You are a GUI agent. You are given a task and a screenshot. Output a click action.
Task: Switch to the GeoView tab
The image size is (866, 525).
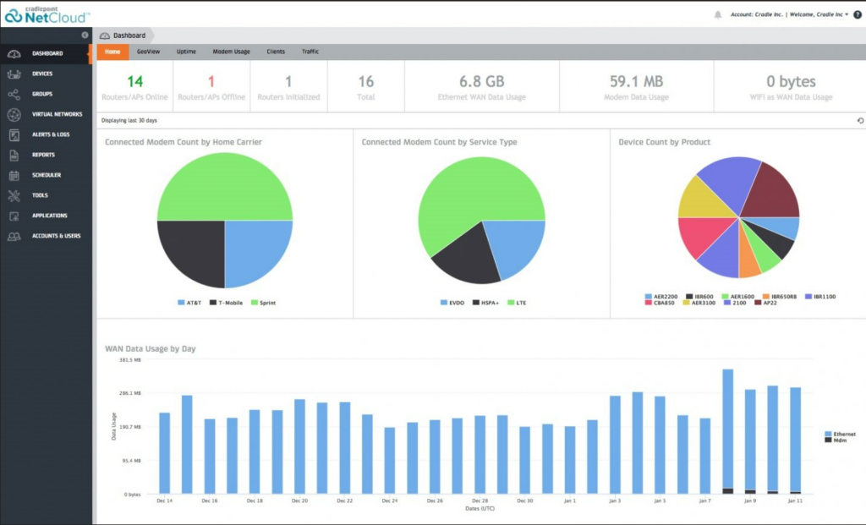pos(147,51)
